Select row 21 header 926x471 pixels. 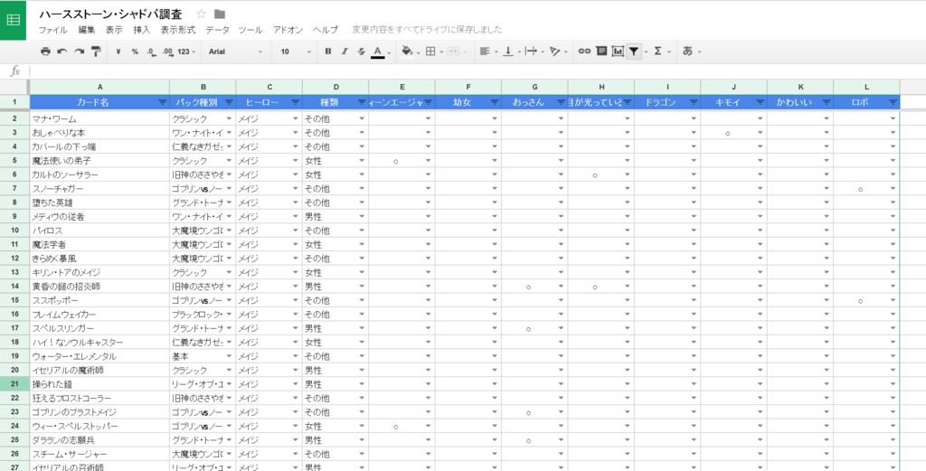point(14,384)
